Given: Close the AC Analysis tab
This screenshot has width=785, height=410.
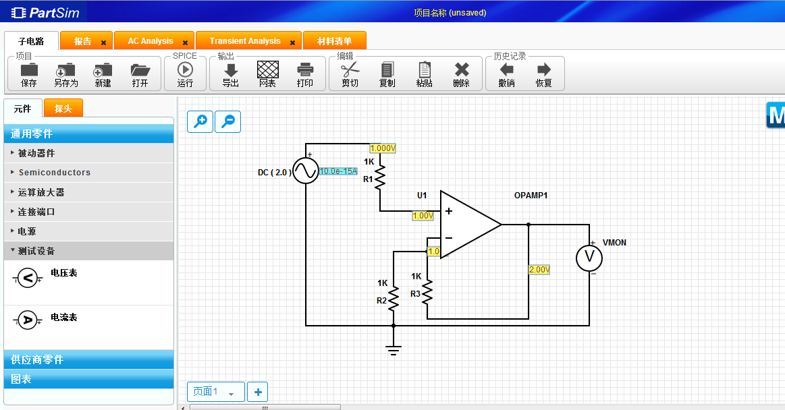Looking at the screenshot, I should click(x=185, y=42).
